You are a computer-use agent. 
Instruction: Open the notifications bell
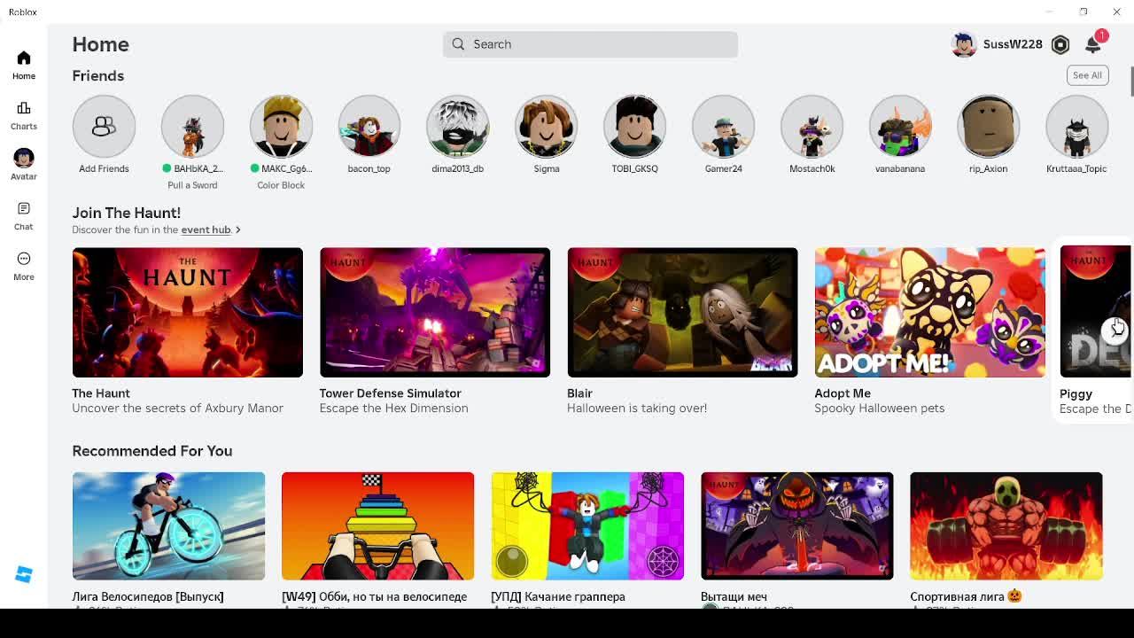(1093, 44)
